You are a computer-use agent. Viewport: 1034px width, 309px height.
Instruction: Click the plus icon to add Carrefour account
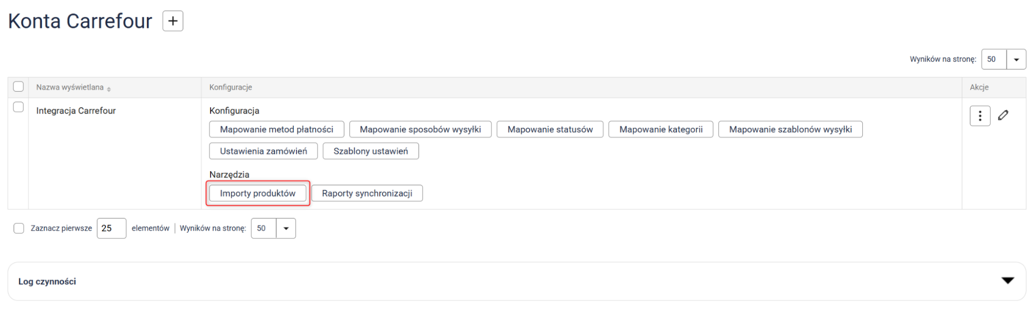point(173,21)
